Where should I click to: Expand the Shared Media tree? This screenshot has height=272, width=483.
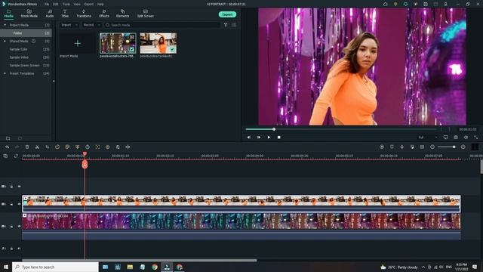pos(5,41)
